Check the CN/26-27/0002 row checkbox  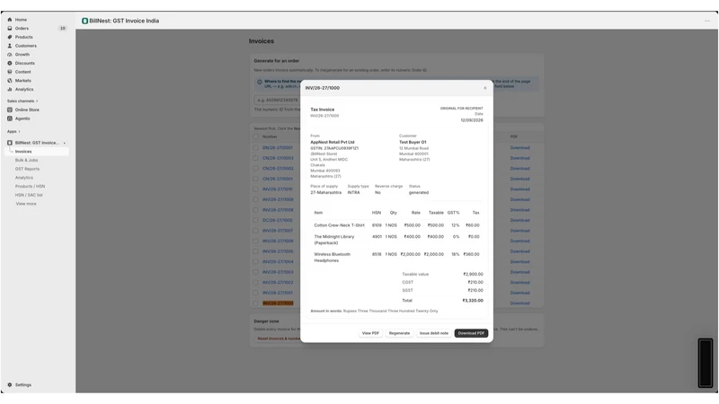(x=256, y=169)
